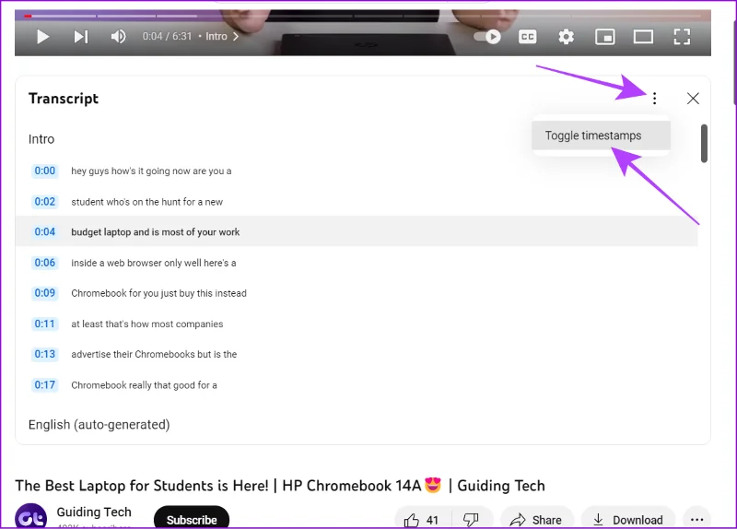The width and height of the screenshot is (737, 530).
Task: Seek on the video progress bar
Action: click(x=362, y=16)
